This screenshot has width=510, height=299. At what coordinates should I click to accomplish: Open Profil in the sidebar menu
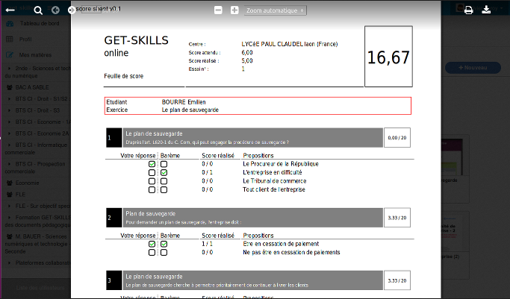coord(25,39)
